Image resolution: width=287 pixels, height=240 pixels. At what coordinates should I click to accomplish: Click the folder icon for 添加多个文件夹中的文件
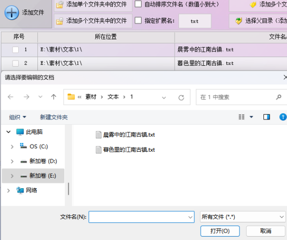coord(60,21)
